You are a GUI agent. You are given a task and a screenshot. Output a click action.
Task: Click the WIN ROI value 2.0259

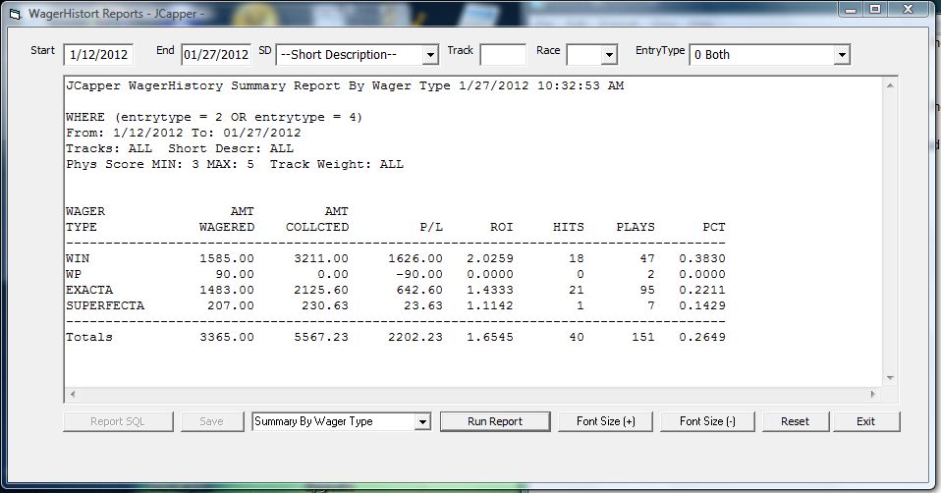coord(490,258)
